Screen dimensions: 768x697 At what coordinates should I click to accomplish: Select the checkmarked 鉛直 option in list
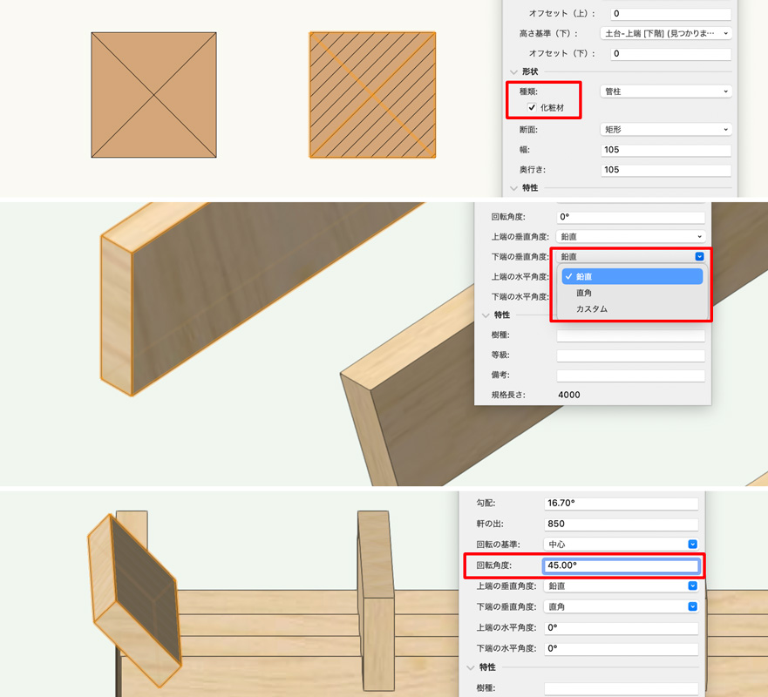point(632,276)
